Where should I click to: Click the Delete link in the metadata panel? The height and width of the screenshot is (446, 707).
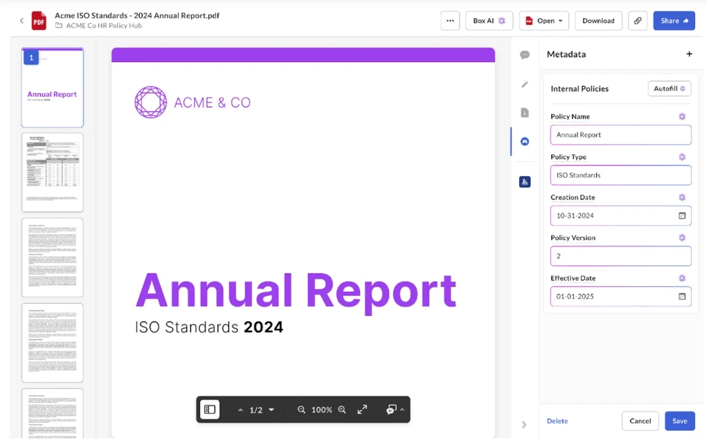click(557, 421)
